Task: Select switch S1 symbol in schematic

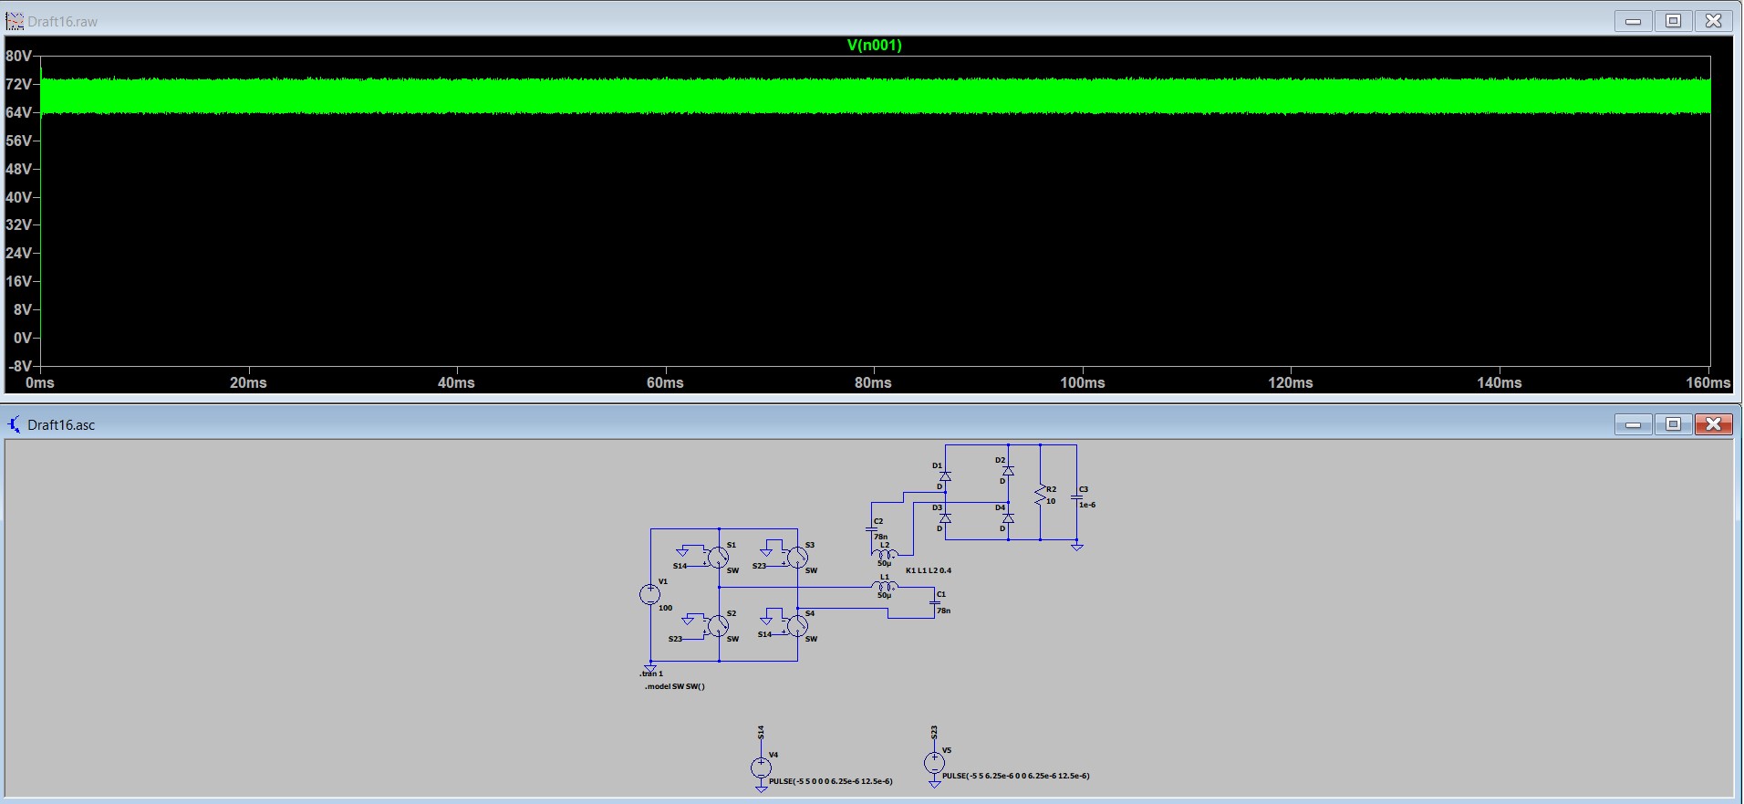Action: tap(718, 557)
